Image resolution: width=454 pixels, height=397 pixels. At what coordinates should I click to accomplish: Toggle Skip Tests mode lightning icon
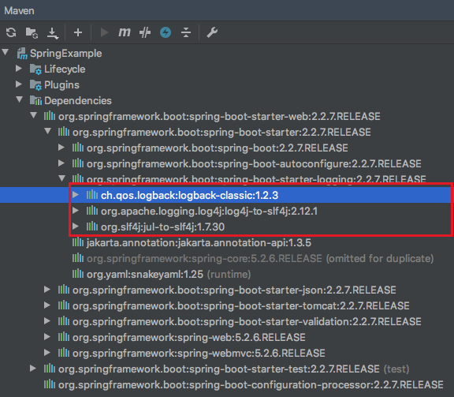(166, 32)
